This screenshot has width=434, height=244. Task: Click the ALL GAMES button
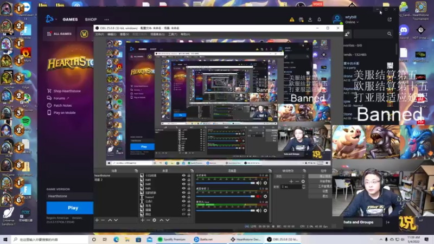coord(59,34)
